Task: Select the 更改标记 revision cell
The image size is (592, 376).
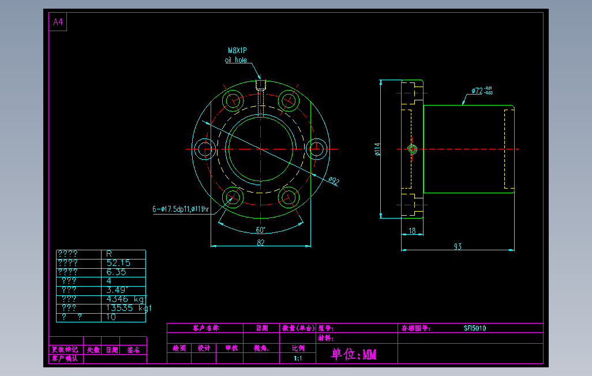Action: pyautogui.click(x=65, y=349)
